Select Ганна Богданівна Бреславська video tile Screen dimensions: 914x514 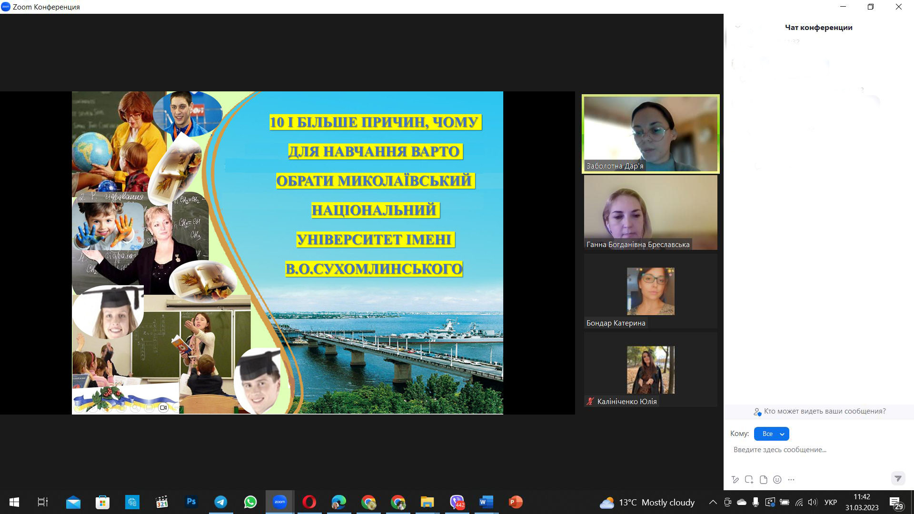(x=650, y=212)
